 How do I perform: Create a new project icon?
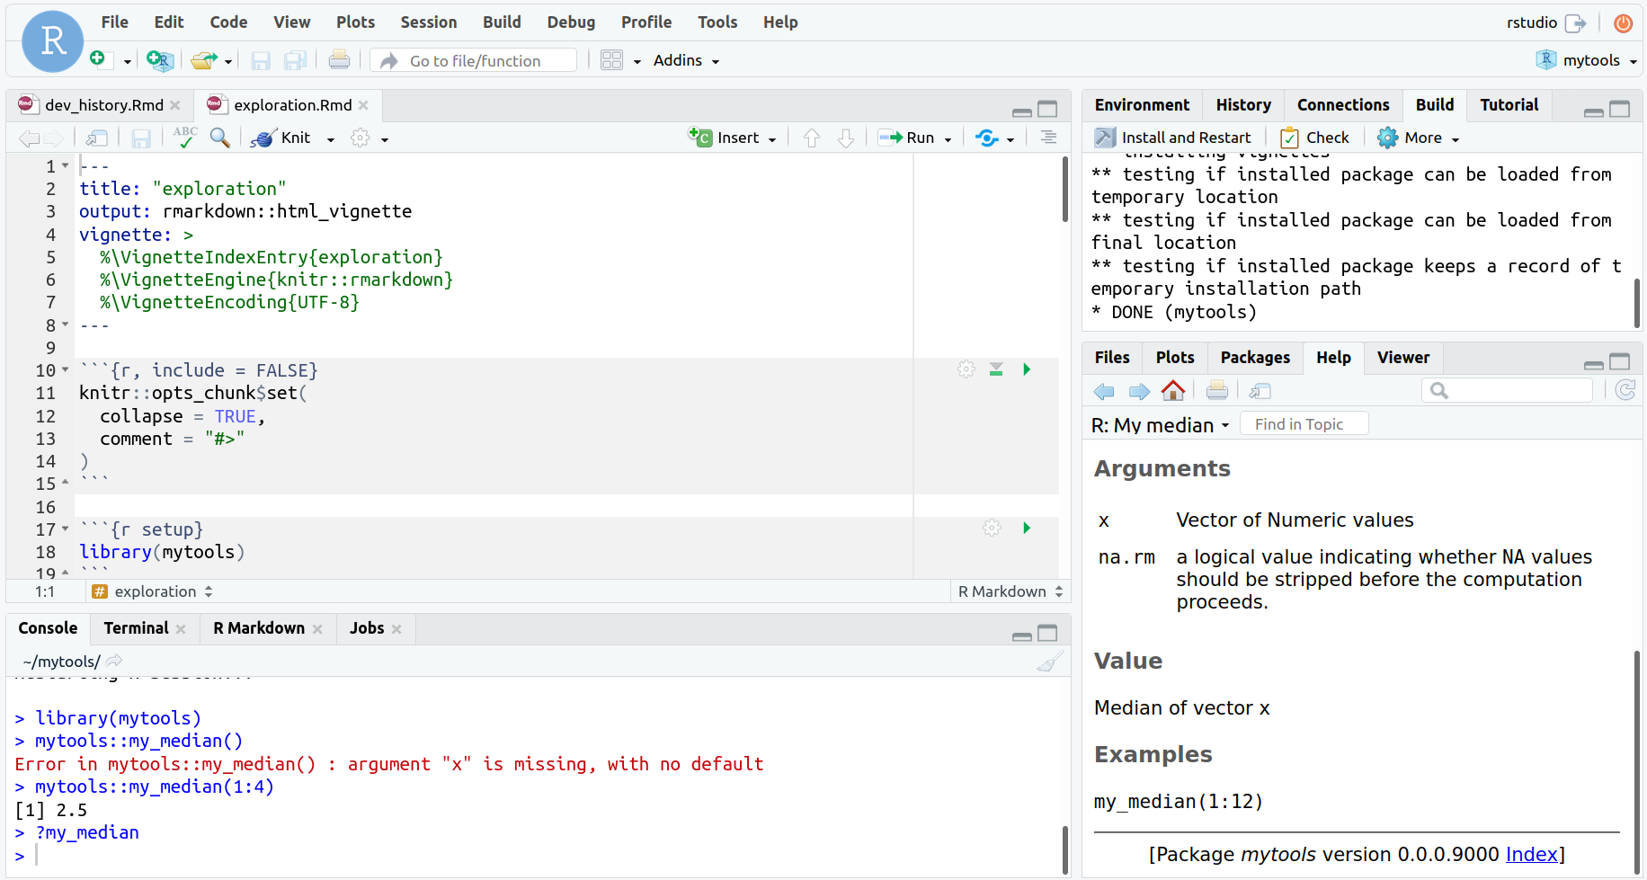[159, 60]
